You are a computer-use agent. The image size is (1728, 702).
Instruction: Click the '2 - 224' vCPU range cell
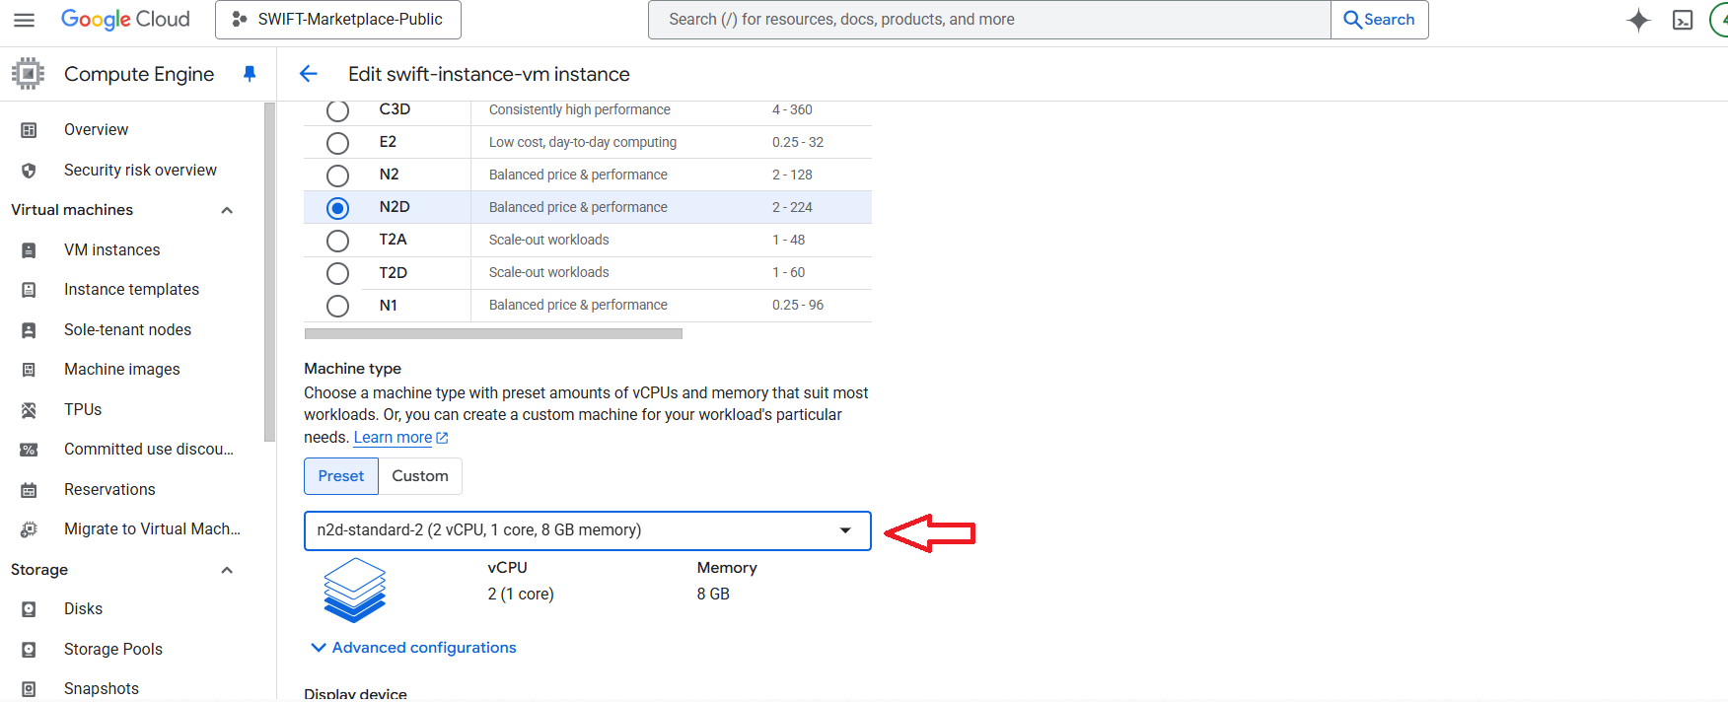click(x=792, y=207)
